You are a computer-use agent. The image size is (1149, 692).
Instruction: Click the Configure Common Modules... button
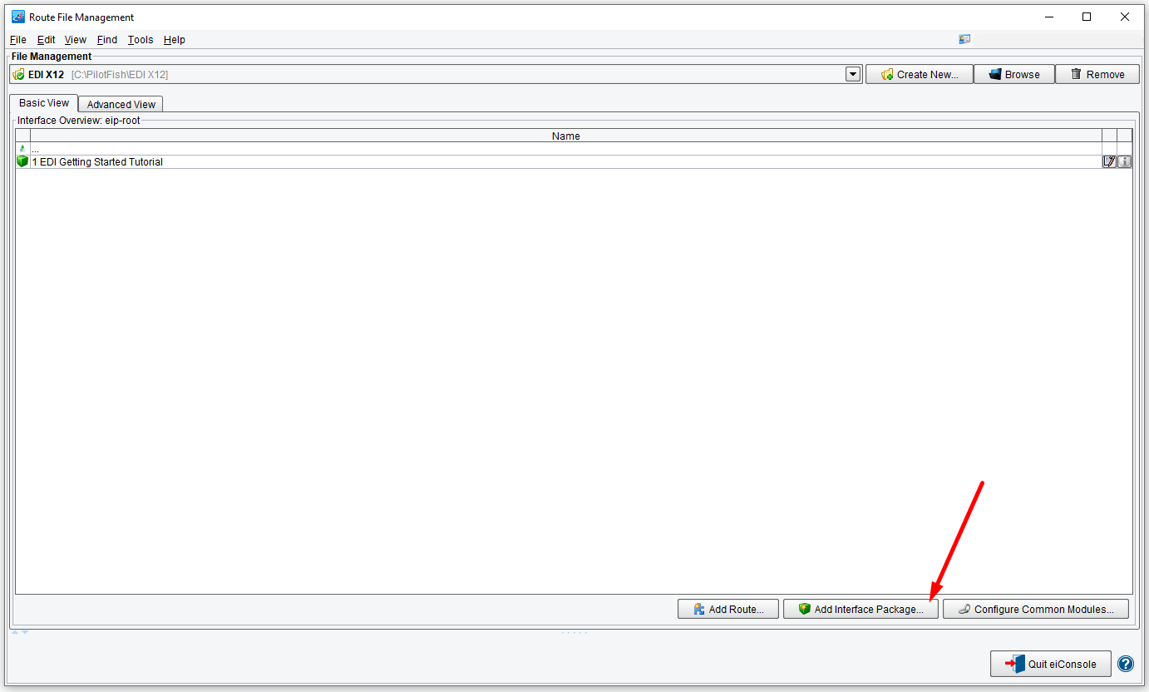pyautogui.click(x=1035, y=609)
